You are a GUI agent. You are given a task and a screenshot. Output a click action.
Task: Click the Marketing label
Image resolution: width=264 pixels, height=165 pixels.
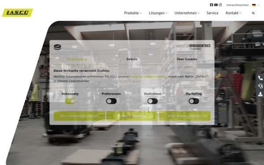[194, 94]
